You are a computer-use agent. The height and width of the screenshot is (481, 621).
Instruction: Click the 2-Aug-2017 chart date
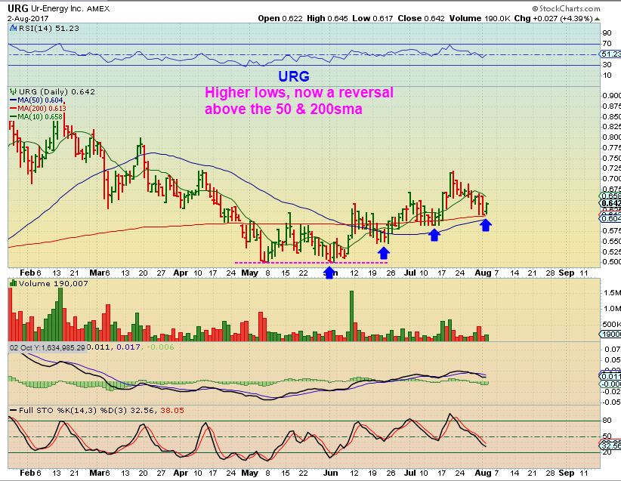[x=28, y=18]
